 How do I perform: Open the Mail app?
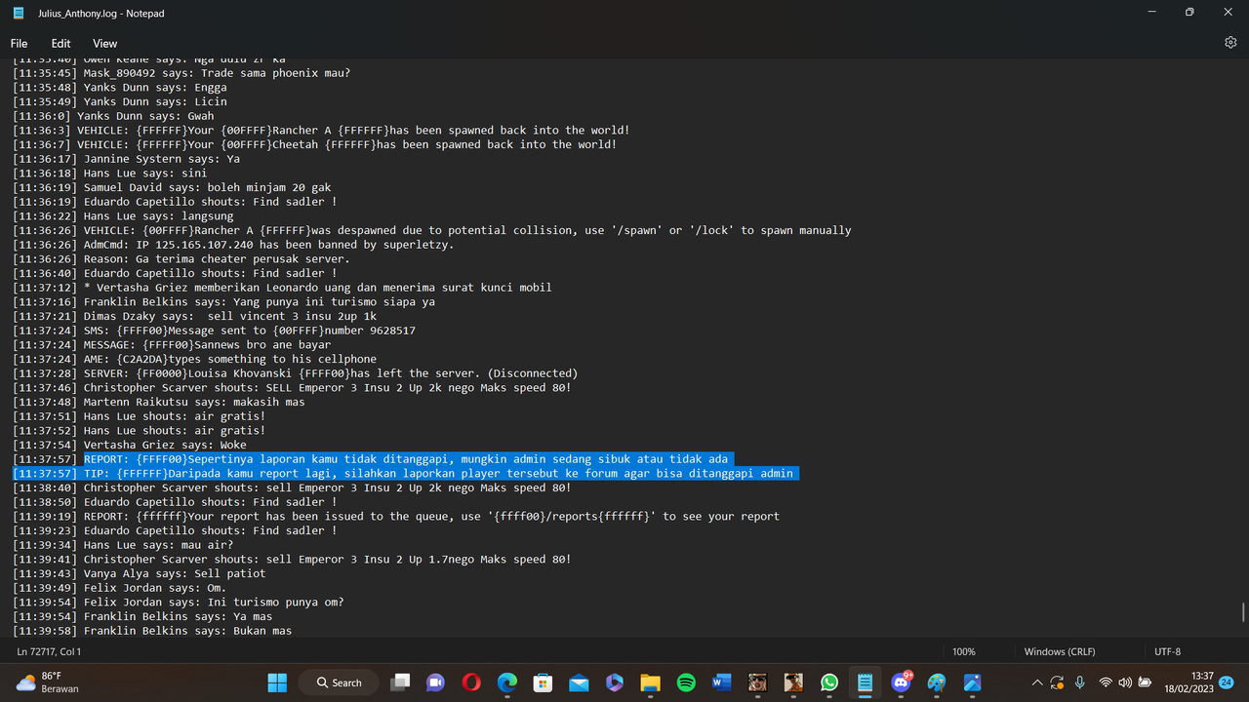coord(579,682)
